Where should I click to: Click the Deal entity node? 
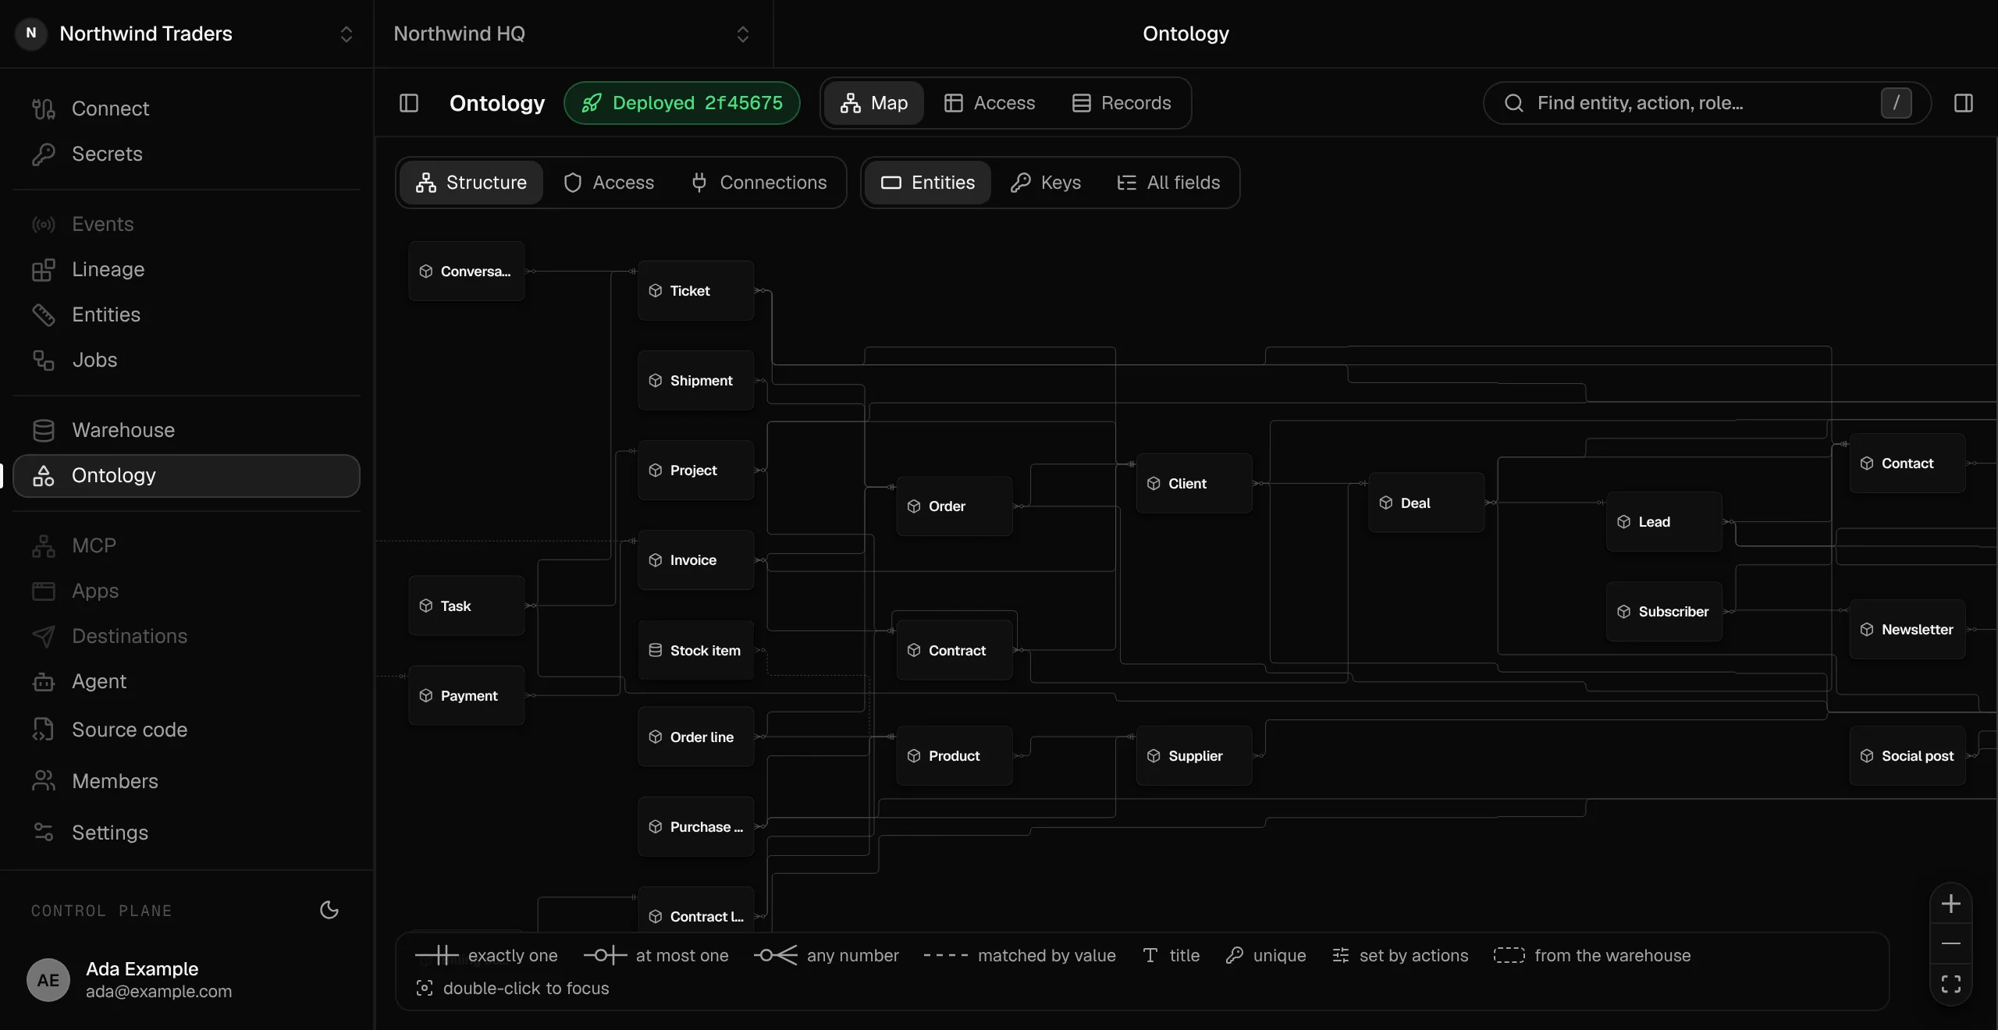point(1427,503)
